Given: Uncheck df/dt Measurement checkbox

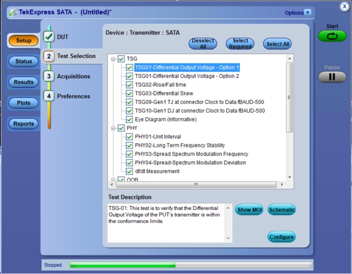Looking at the screenshot, I should (x=129, y=171).
